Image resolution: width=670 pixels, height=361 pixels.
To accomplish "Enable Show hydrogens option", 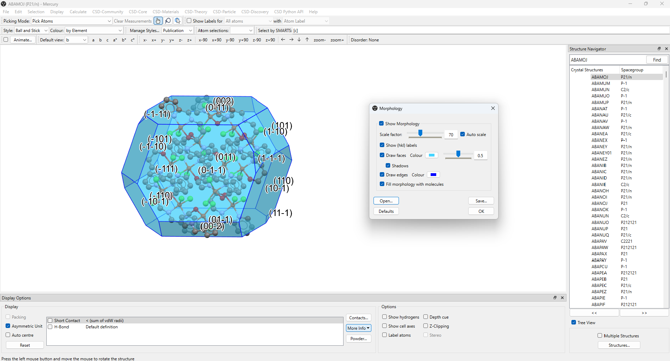I will click(384, 317).
